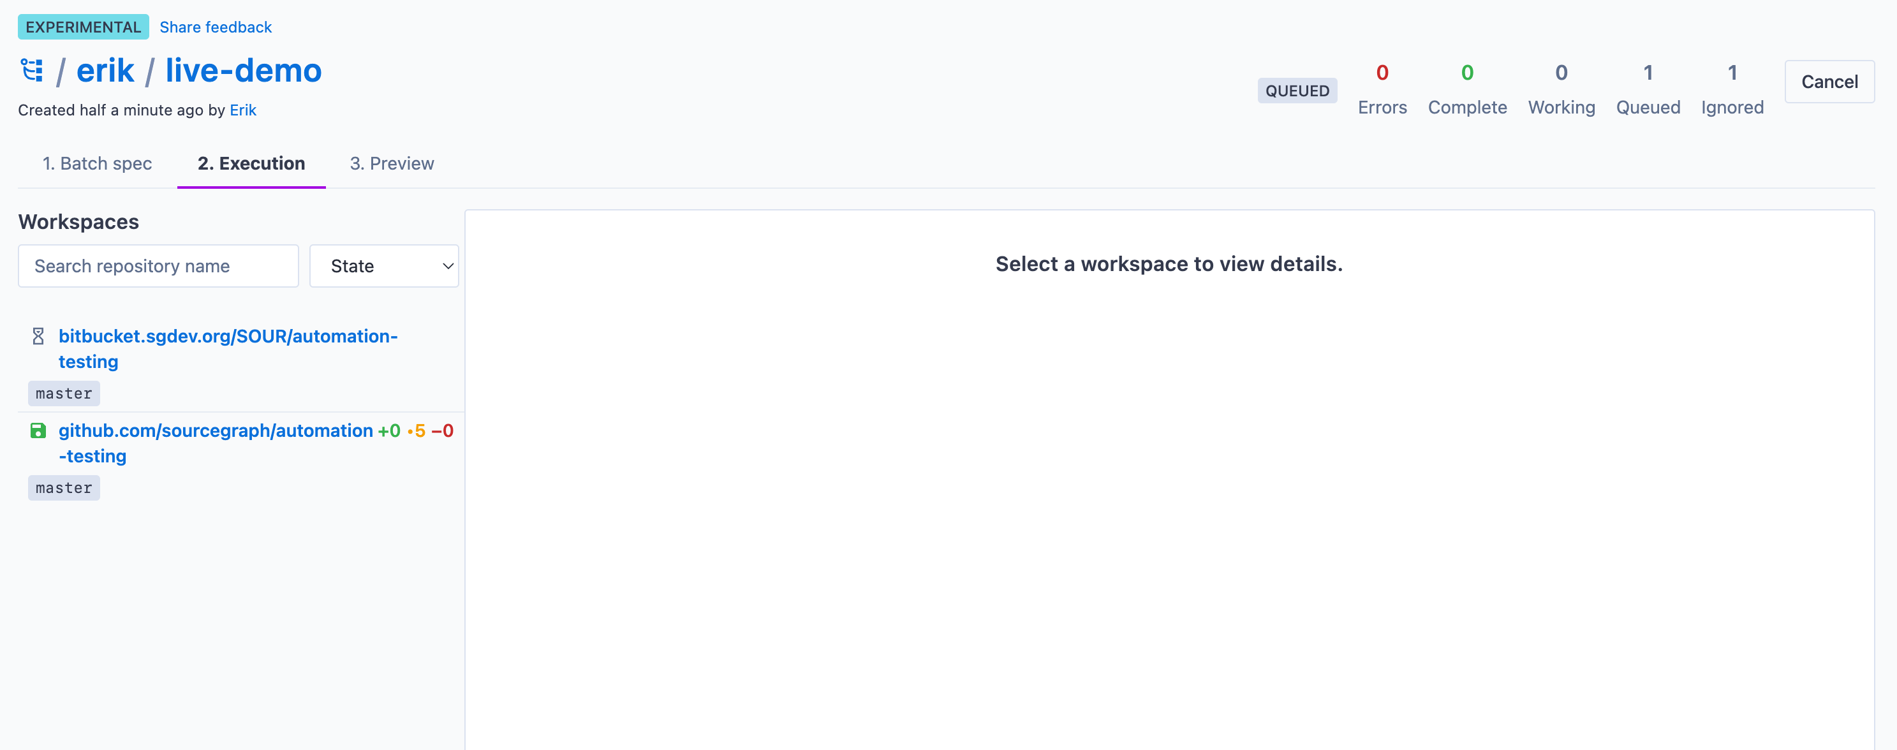This screenshot has width=1897, height=750.
Task: Click the master branch badge under bitbucket workspace
Action: (64, 393)
